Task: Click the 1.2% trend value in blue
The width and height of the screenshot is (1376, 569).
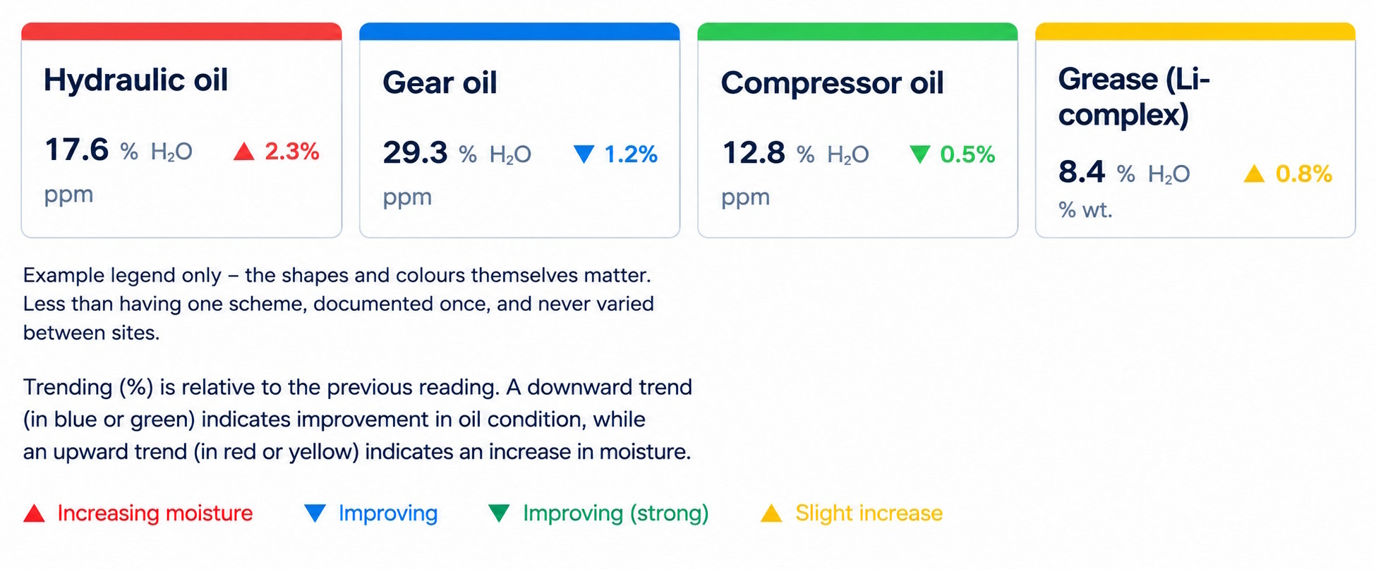Action: tap(631, 154)
